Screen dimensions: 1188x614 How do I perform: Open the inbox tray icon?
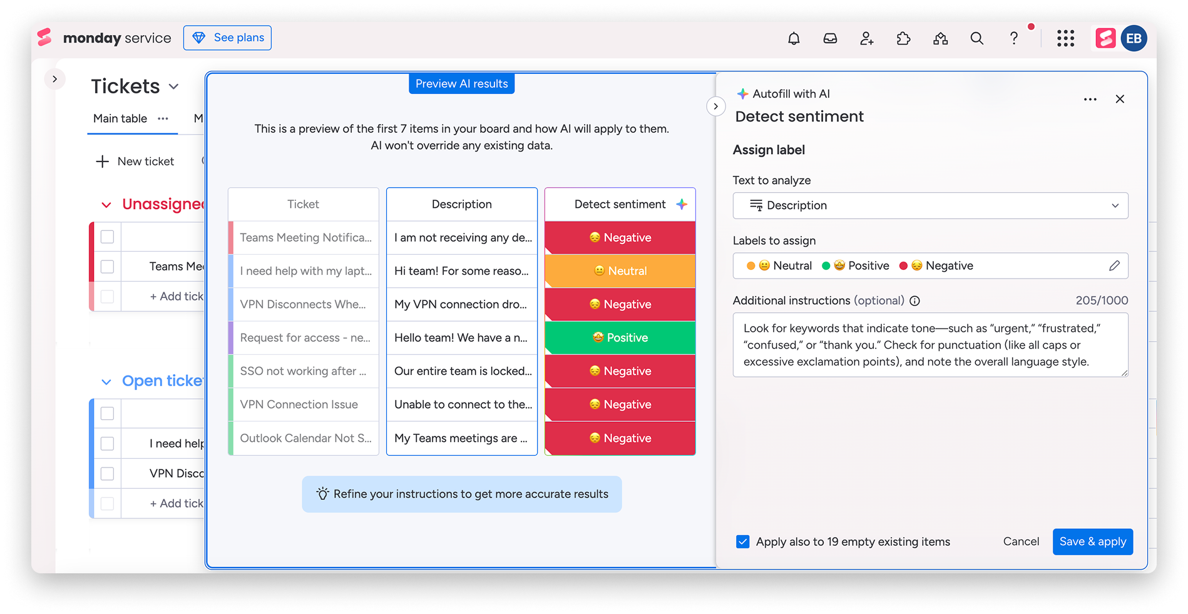(x=830, y=39)
